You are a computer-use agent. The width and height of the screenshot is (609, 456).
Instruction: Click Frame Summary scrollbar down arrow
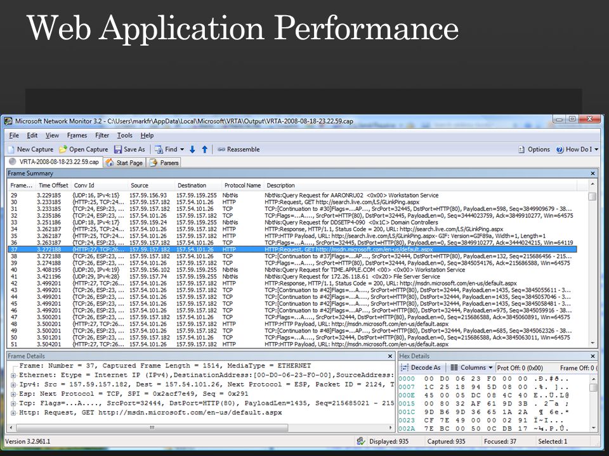click(593, 343)
